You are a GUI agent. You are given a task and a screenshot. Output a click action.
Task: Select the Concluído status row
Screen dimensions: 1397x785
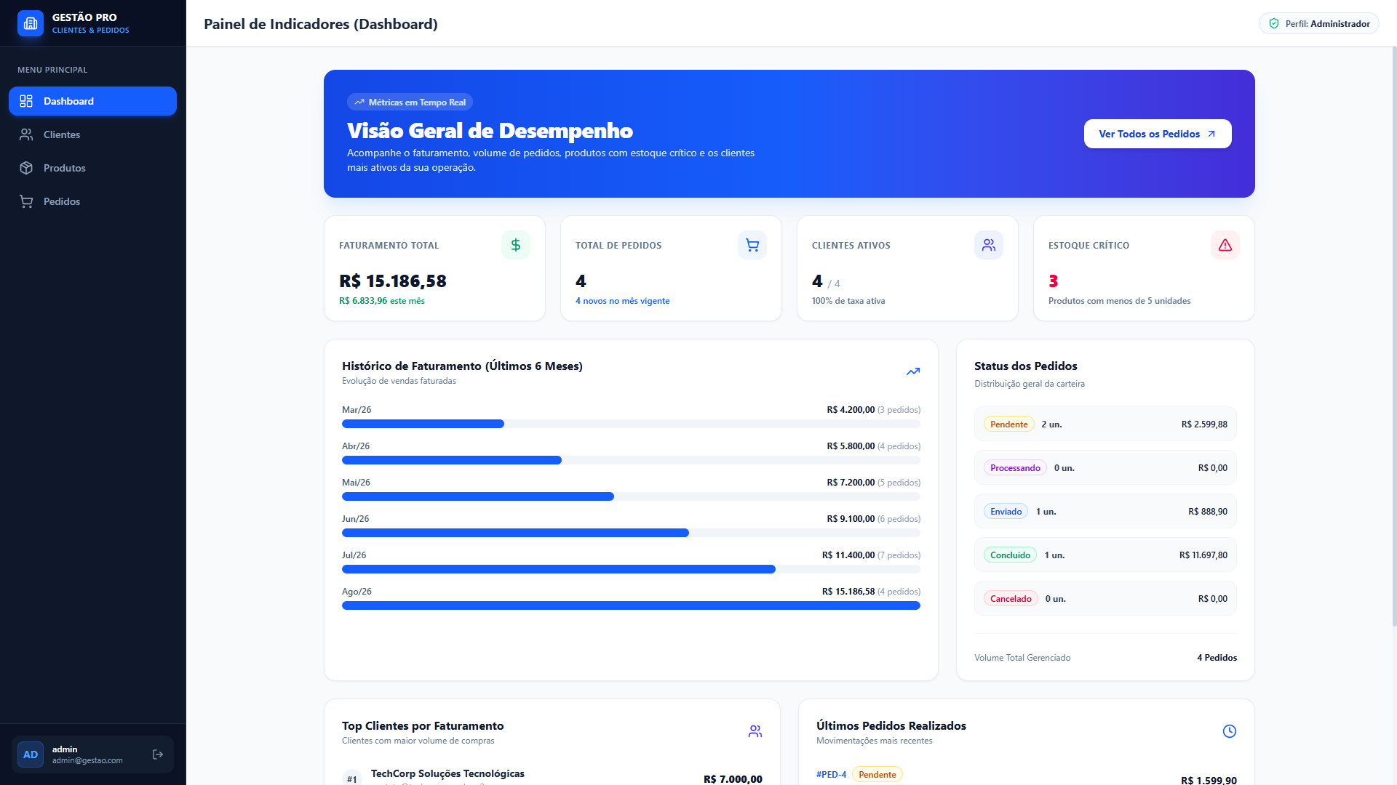pyautogui.click(x=1105, y=555)
